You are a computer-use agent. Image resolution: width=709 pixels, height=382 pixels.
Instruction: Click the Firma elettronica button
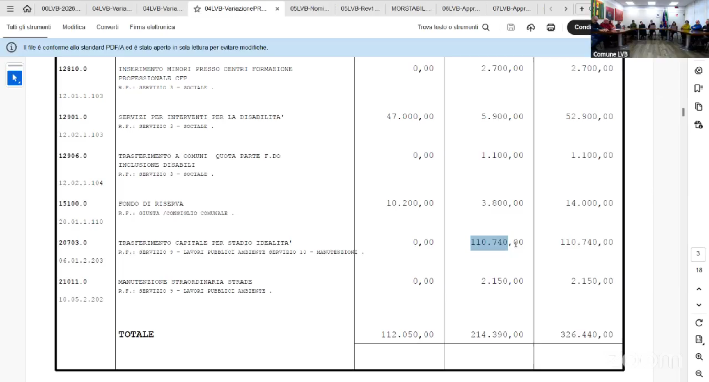pos(152,27)
